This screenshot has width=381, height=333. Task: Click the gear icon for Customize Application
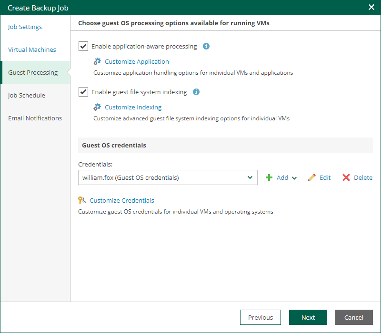point(97,61)
